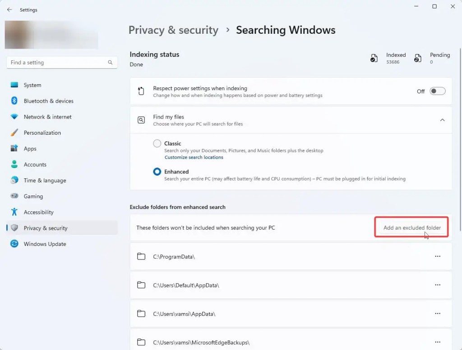Select the Enhanced search option
This screenshot has width=462, height=350.
point(157,172)
